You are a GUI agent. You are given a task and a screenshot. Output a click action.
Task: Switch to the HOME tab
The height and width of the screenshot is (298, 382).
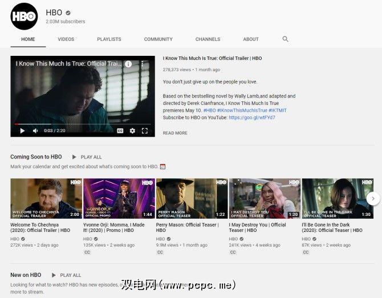click(28, 39)
